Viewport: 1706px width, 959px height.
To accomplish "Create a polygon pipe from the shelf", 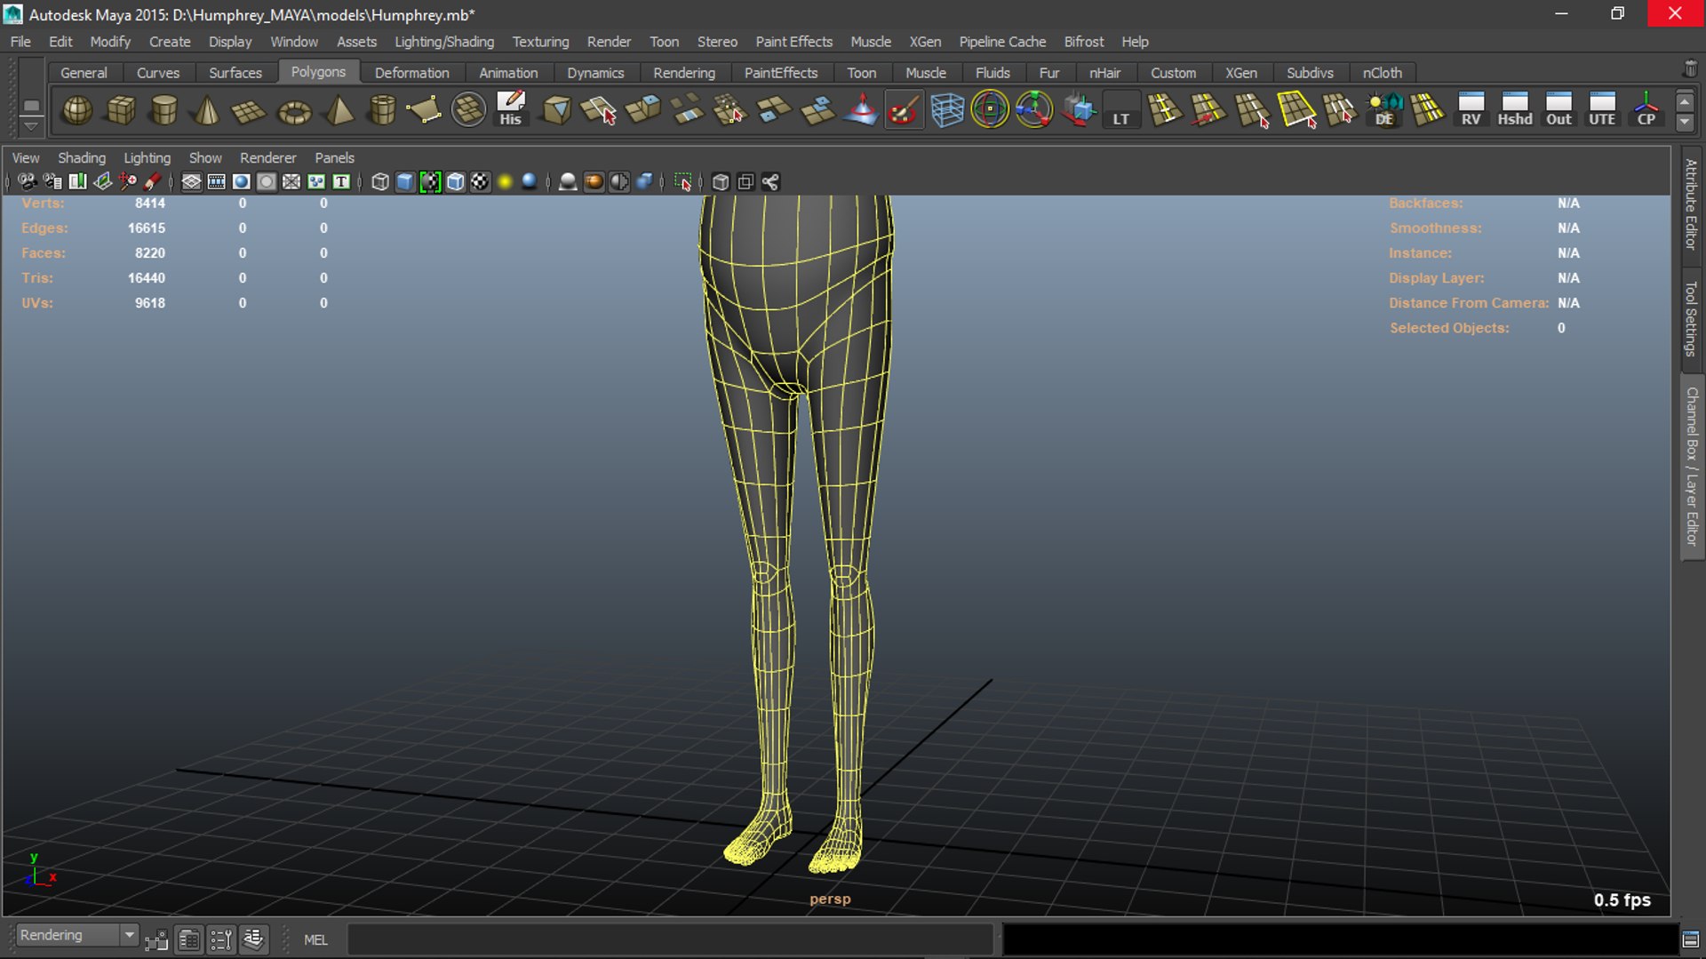I will coord(382,110).
